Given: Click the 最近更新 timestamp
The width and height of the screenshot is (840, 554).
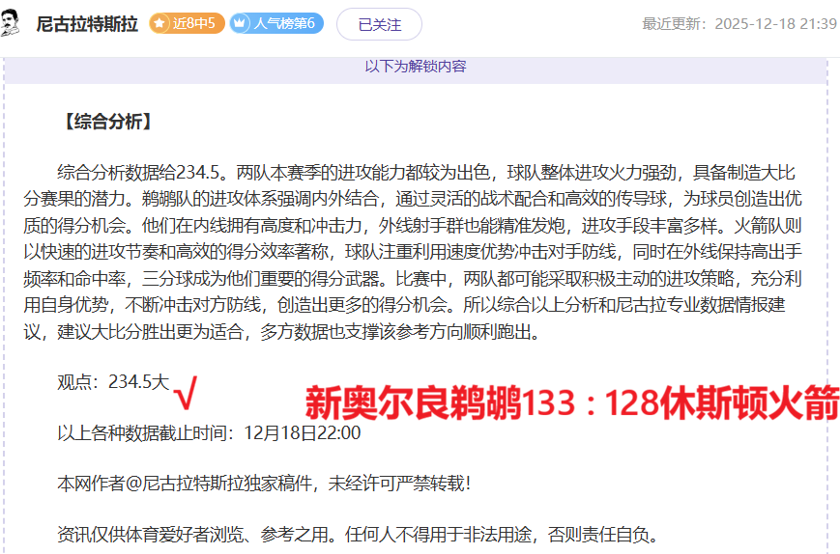Looking at the screenshot, I should click(739, 23).
